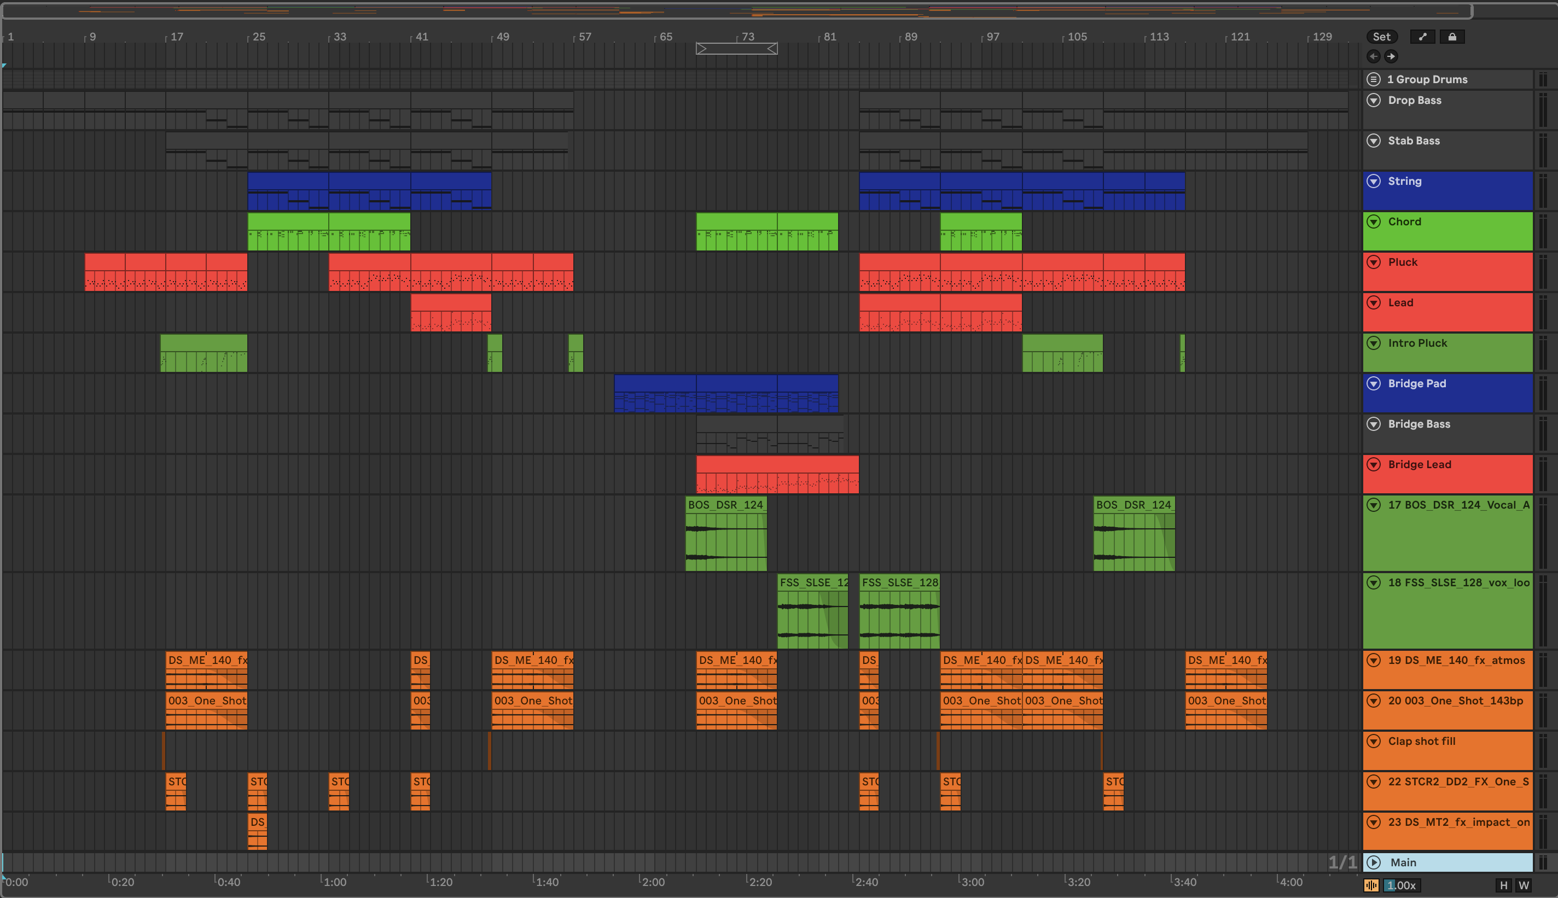Unfold the 1 Group Drums group icon
Image resolution: width=1558 pixels, height=898 pixels.
click(1374, 79)
